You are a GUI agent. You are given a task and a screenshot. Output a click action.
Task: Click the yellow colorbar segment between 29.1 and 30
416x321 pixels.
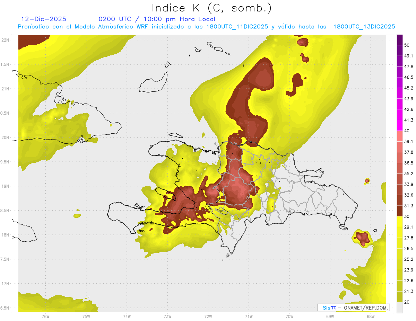tap(400, 222)
